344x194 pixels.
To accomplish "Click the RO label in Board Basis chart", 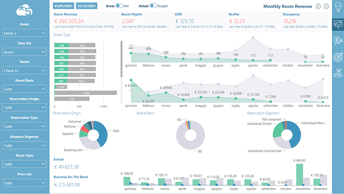I will (179, 120).
